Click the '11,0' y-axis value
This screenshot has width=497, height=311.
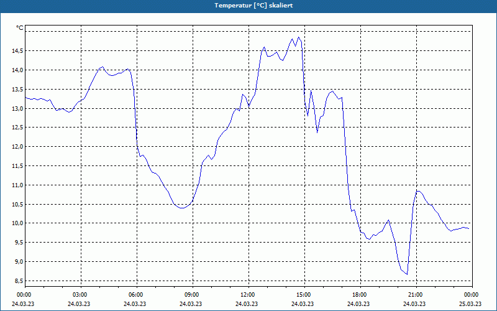point(17,185)
